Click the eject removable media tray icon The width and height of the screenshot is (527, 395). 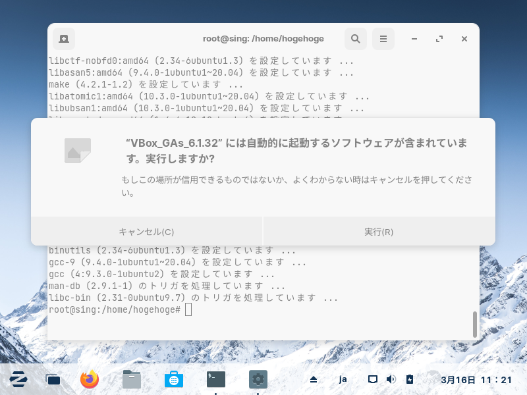[x=314, y=380]
